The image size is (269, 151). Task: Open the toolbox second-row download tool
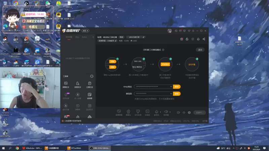click(78, 96)
